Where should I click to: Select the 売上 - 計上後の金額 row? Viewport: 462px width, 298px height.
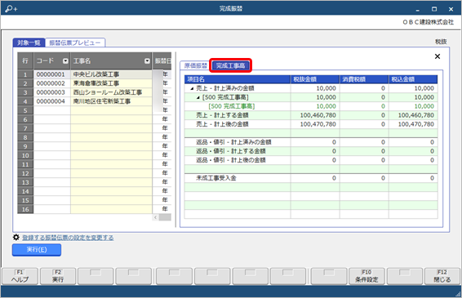[311, 124]
